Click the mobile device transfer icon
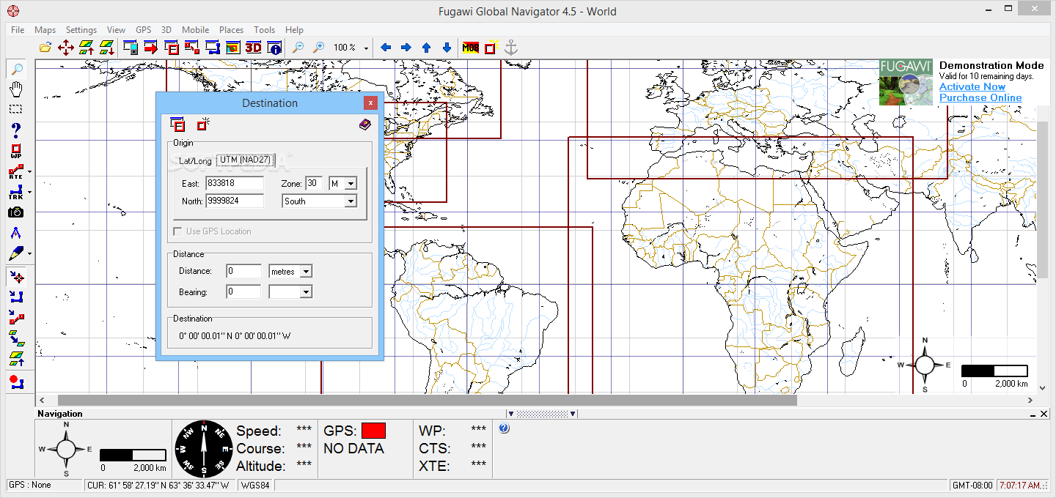The height and width of the screenshot is (498, 1056). (x=131, y=48)
